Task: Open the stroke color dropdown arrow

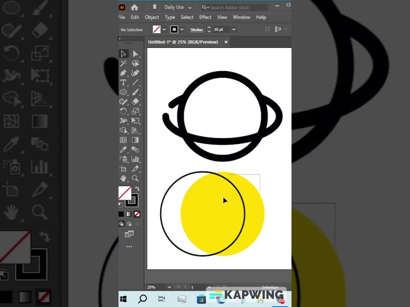Action: click(182, 29)
